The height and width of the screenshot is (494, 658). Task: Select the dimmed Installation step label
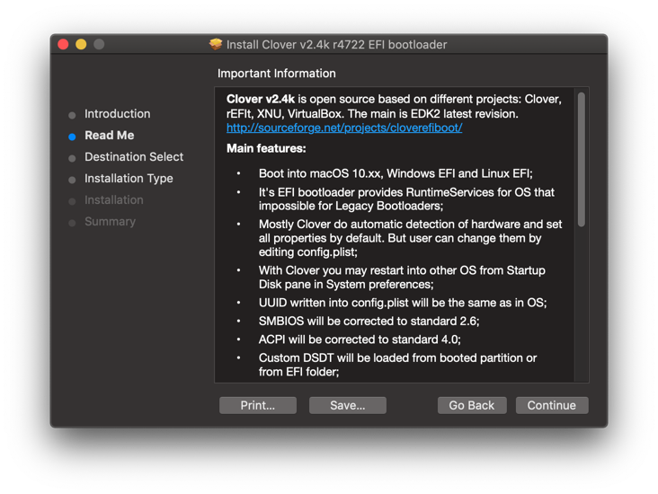click(x=113, y=200)
